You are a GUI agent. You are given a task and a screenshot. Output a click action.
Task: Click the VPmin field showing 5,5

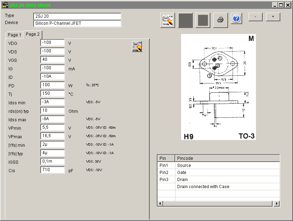click(53, 128)
